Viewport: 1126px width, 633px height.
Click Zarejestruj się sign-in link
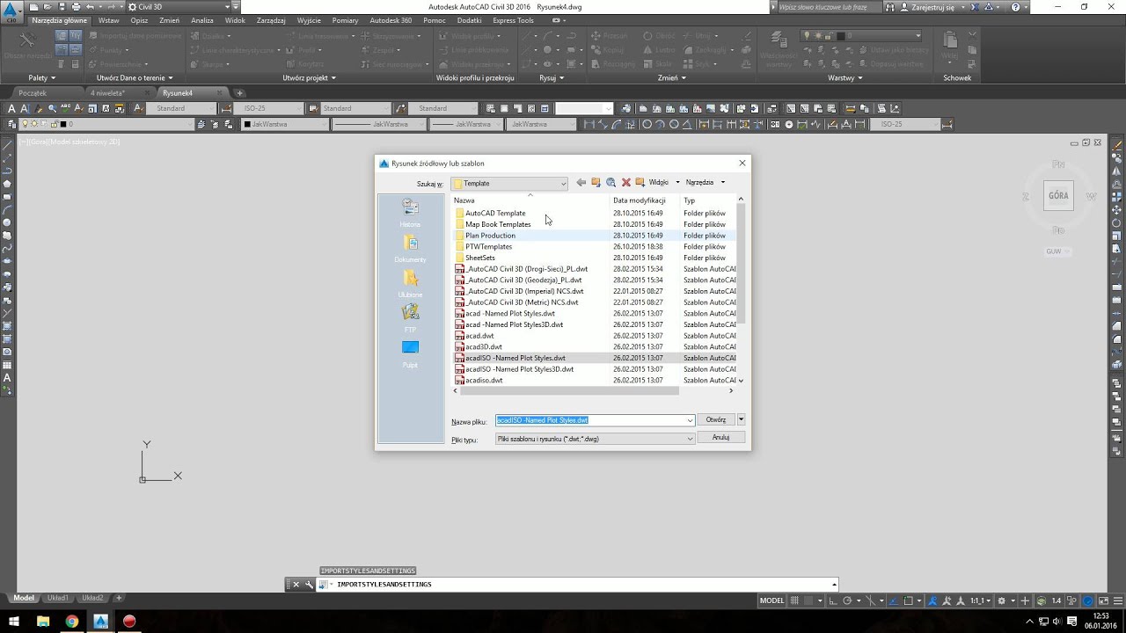932,7
